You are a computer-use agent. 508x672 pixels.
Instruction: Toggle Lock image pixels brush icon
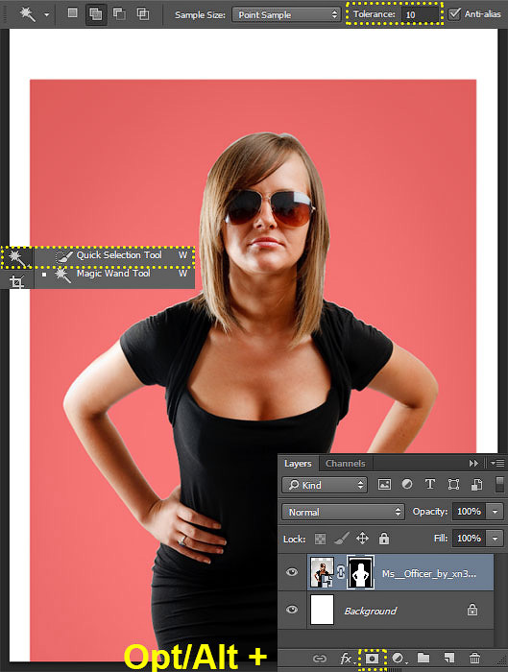(341, 539)
